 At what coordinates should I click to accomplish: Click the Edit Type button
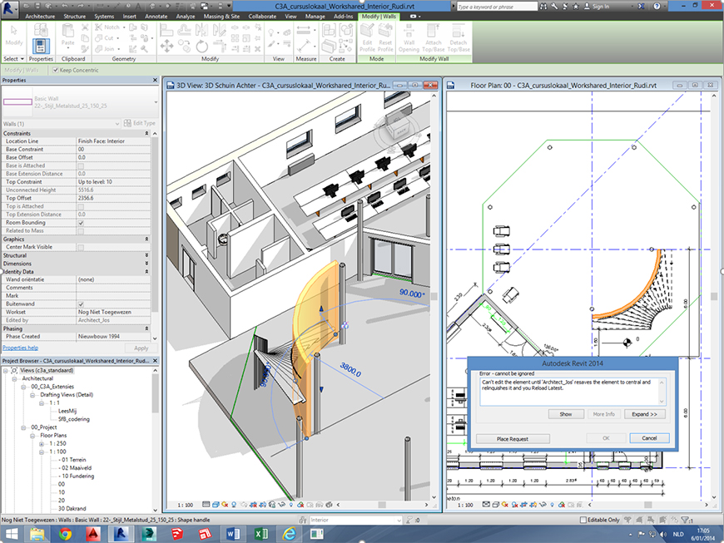click(x=140, y=123)
